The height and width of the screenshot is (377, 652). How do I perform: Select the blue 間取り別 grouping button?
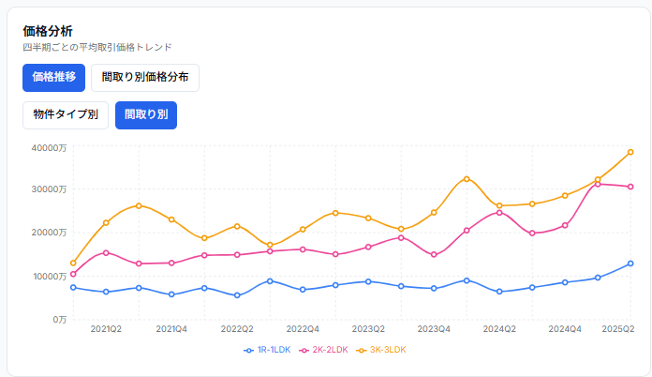pos(146,115)
